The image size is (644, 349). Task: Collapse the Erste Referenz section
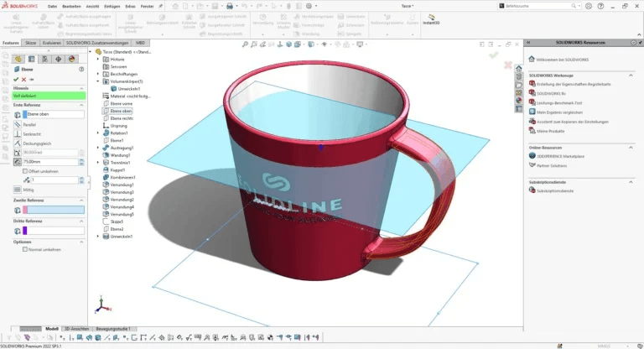point(81,106)
